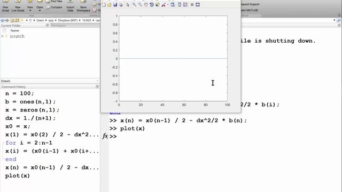Click the New Figure icon in figure toolbar
This screenshot has width=342, height=192.
(104, 5)
